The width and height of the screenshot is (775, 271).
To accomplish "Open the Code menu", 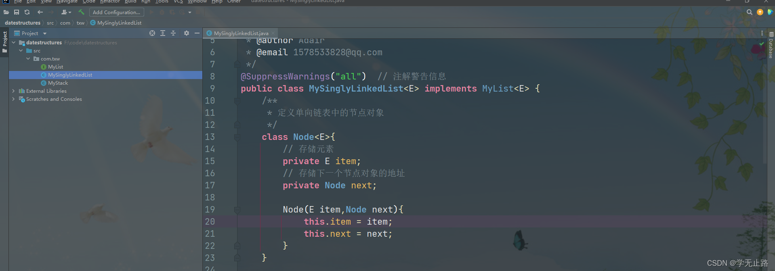I will click(89, 2).
